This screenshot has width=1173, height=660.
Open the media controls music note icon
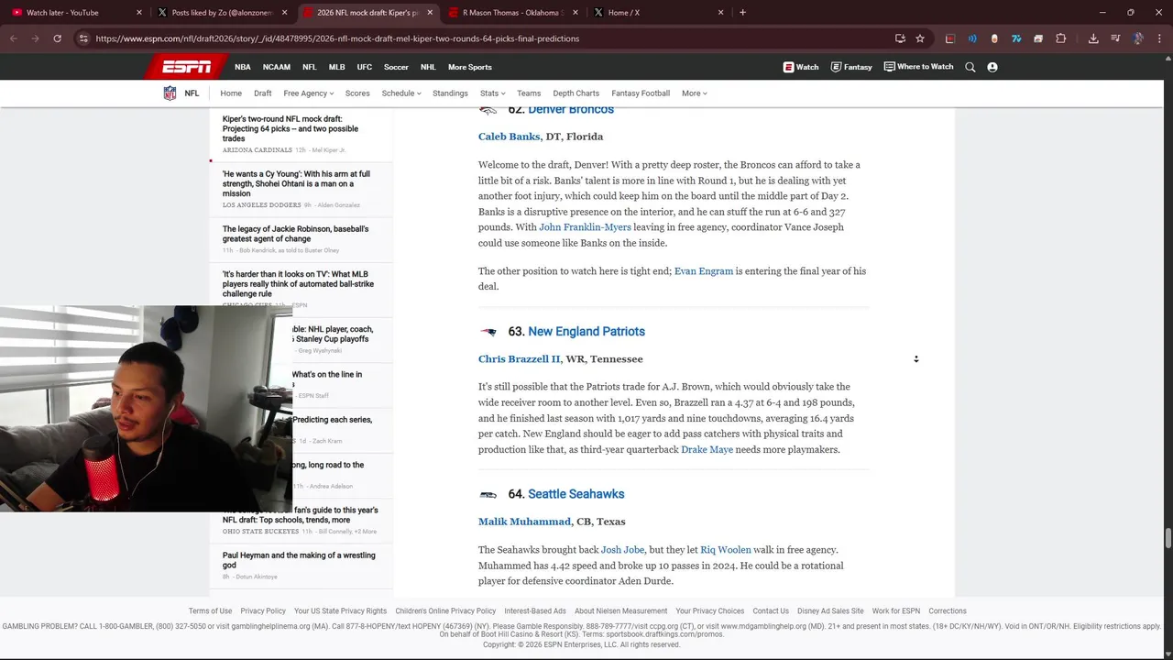click(1115, 38)
